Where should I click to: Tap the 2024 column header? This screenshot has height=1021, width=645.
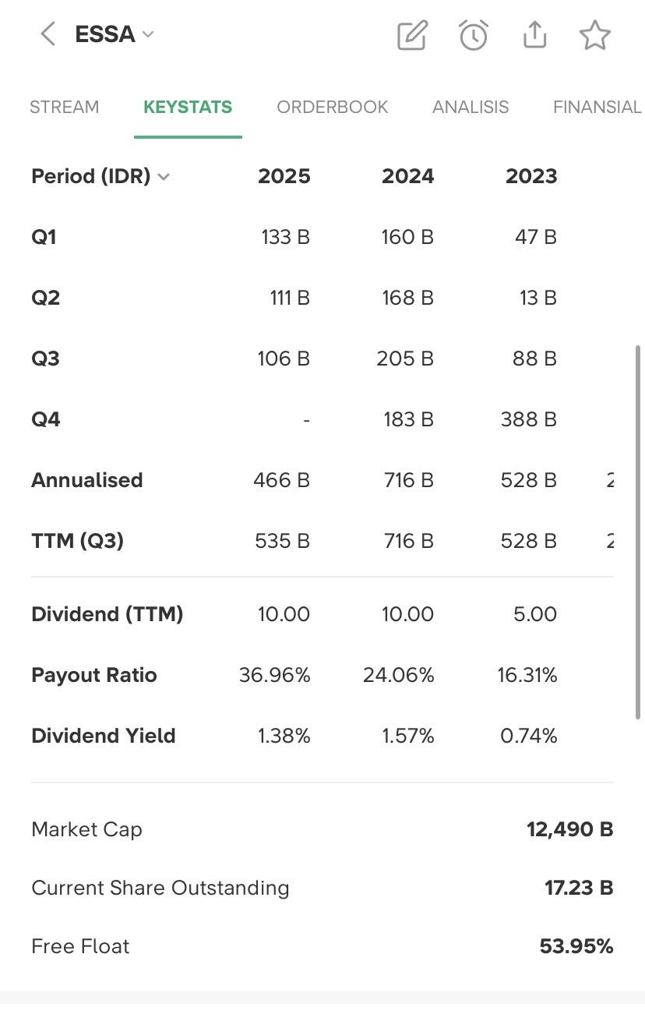pos(407,176)
